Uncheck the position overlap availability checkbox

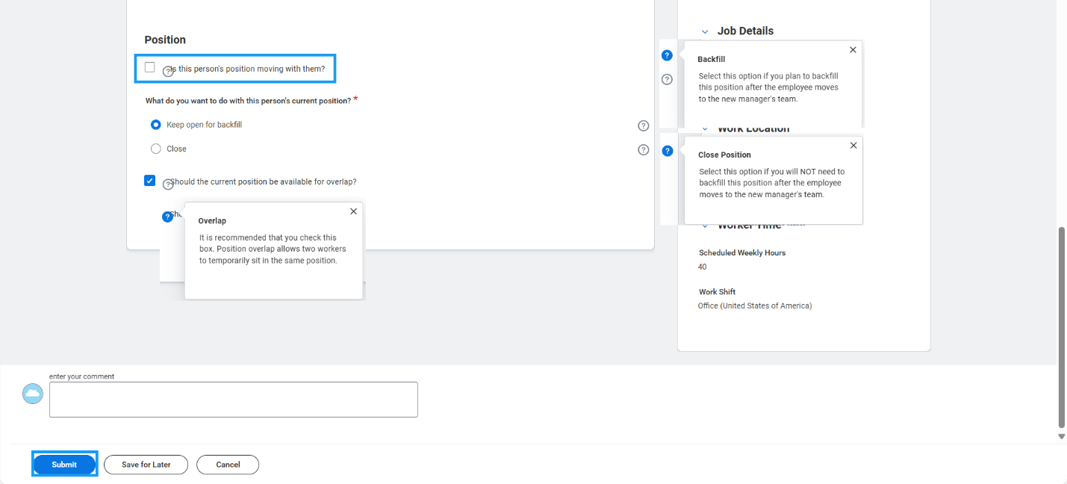150,180
